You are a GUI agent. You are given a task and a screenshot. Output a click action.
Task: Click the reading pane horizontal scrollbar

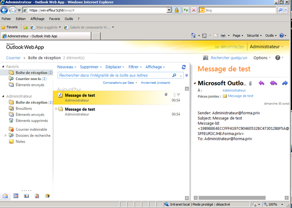(x=232, y=197)
